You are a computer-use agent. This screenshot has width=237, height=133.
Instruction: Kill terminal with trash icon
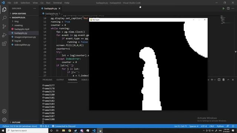[224, 80]
